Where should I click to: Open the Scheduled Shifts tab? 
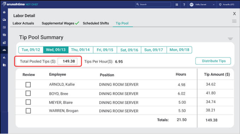pos(96,23)
